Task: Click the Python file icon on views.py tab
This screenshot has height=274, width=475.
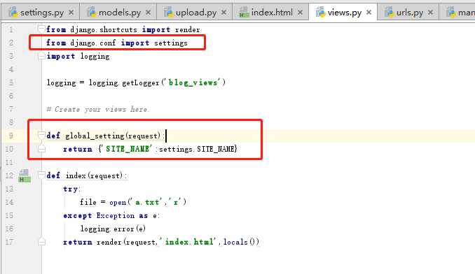Action: tap(320, 12)
